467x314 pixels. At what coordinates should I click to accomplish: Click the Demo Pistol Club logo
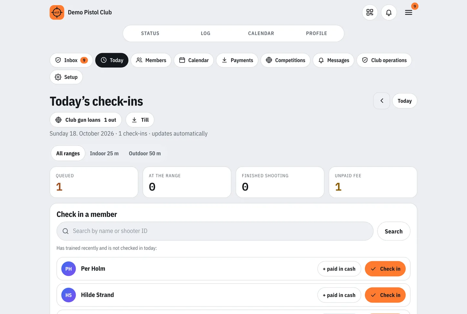[x=57, y=12]
